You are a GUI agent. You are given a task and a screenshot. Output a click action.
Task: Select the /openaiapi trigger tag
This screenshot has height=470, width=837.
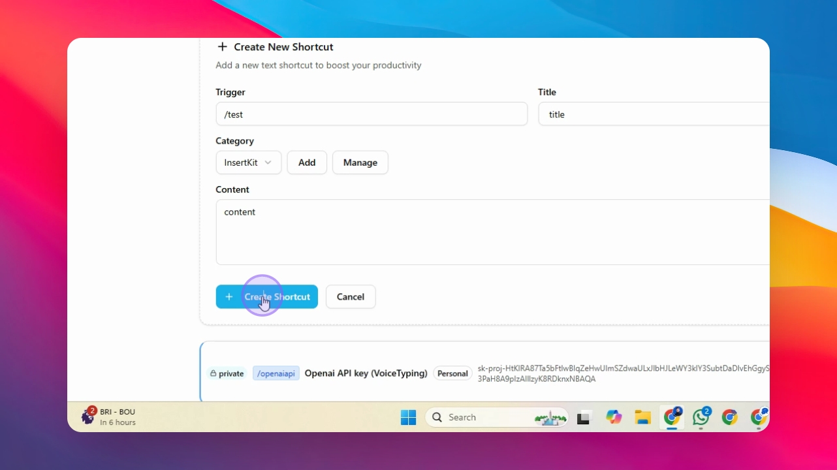coord(276,373)
